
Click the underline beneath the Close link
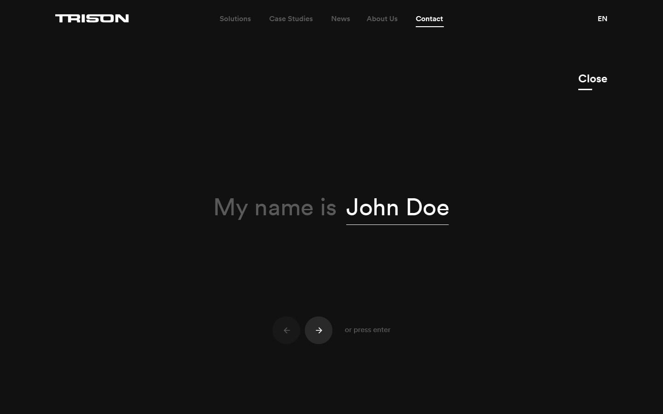(585, 89)
